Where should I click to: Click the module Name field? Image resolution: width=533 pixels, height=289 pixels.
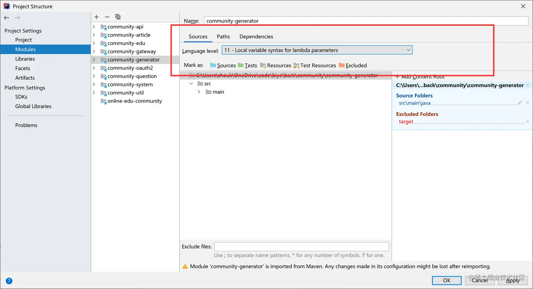click(x=366, y=21)
